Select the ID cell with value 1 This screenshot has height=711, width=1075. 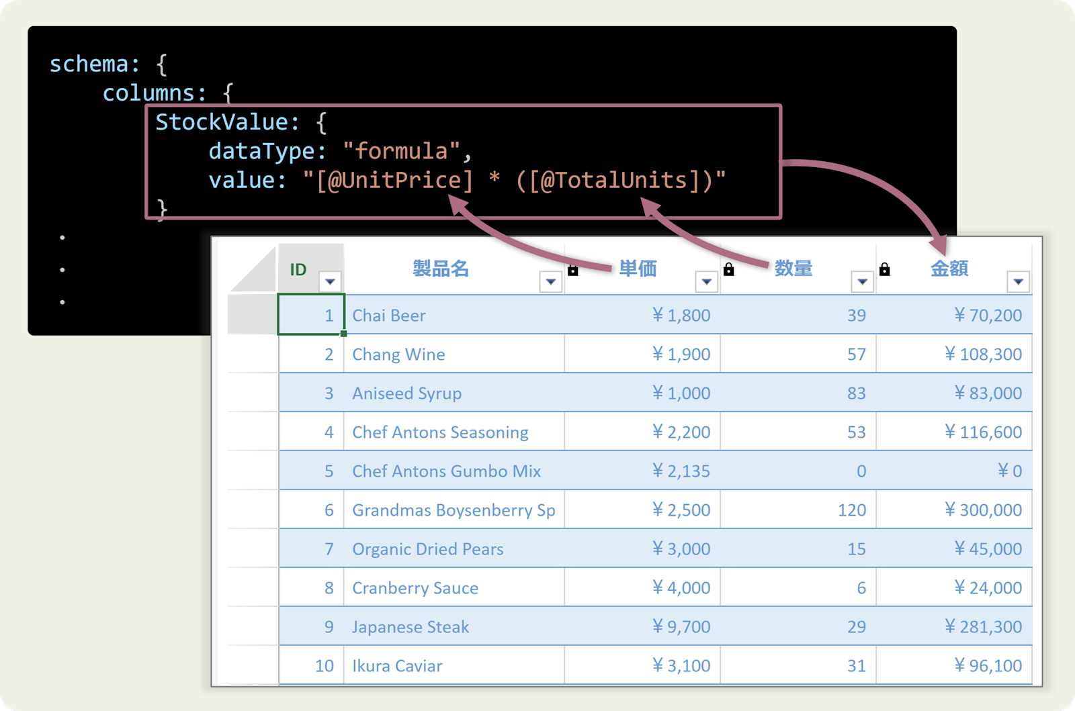click(x=311, y=314)
